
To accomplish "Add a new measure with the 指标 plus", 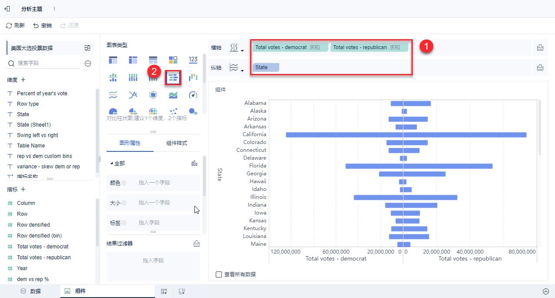I will 23,190.
